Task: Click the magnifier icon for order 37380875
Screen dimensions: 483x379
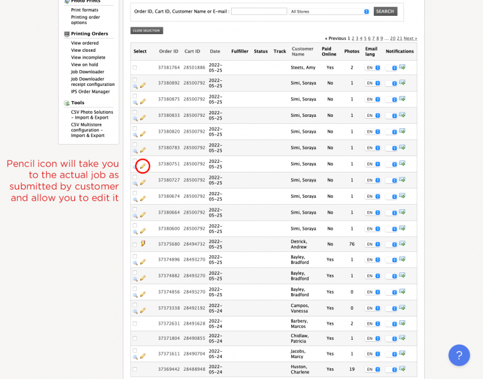Action: click(135, 102)
